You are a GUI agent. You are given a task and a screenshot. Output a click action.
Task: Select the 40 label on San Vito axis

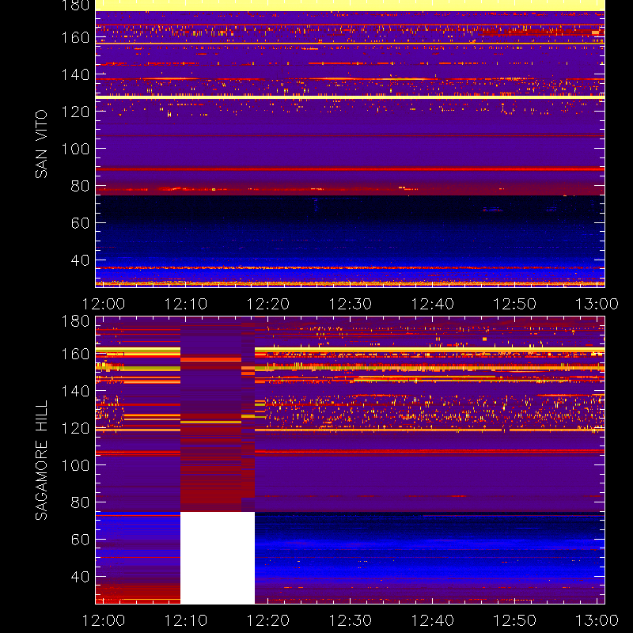click(81, 260)
